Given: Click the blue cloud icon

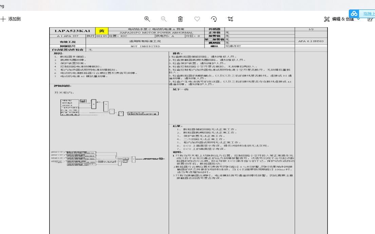Looking at the screenshot, I should point(354,14).
